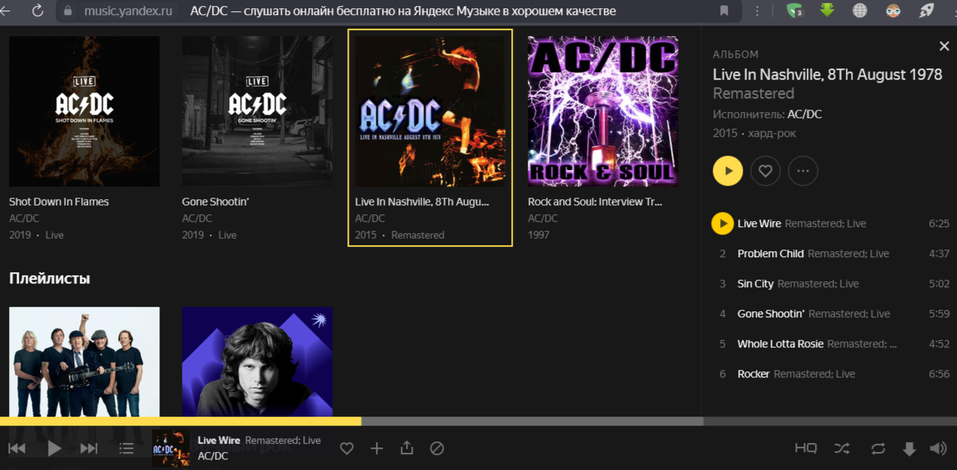Click the 6:56 duration of Rocker

[939, 374]
